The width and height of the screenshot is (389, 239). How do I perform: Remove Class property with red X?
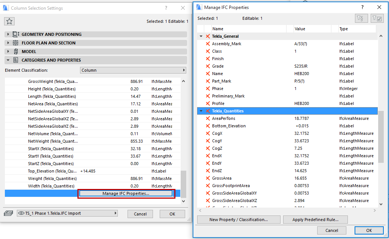[208, 51]
